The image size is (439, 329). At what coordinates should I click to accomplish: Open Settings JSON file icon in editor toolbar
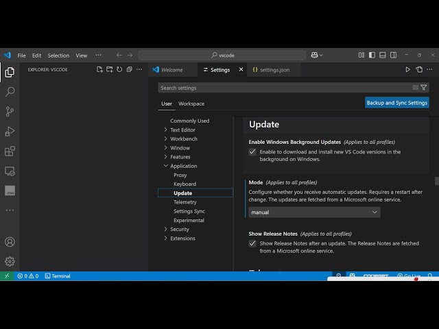click(x=419, y=70)
